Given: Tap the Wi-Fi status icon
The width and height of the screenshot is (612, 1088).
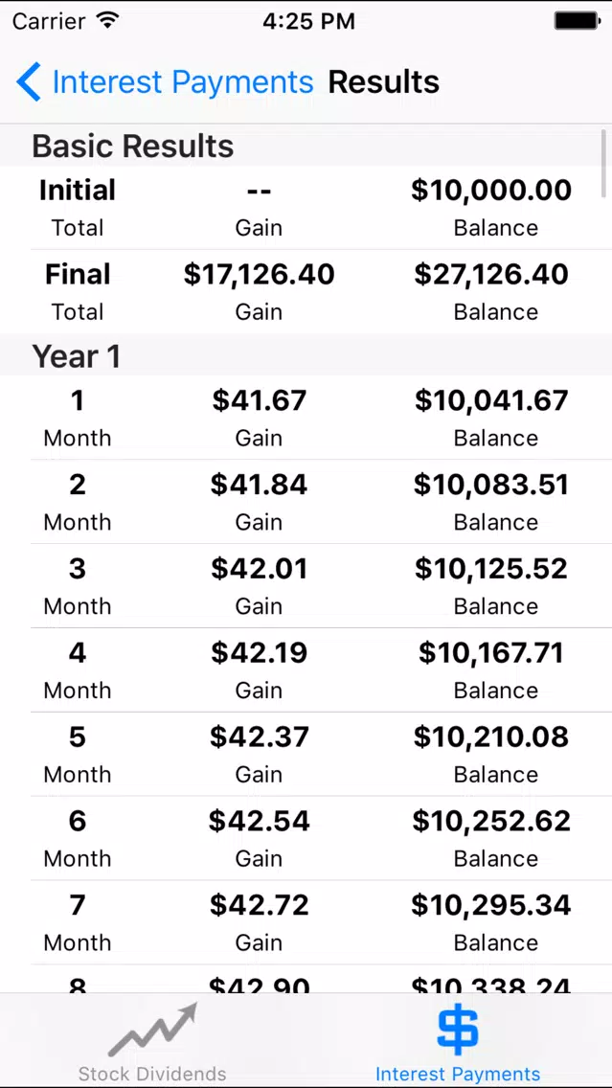Looking at the screenshot, I should (x=107, y=21).
